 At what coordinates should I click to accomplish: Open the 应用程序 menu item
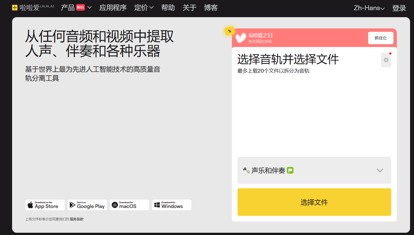coord(113,8)
